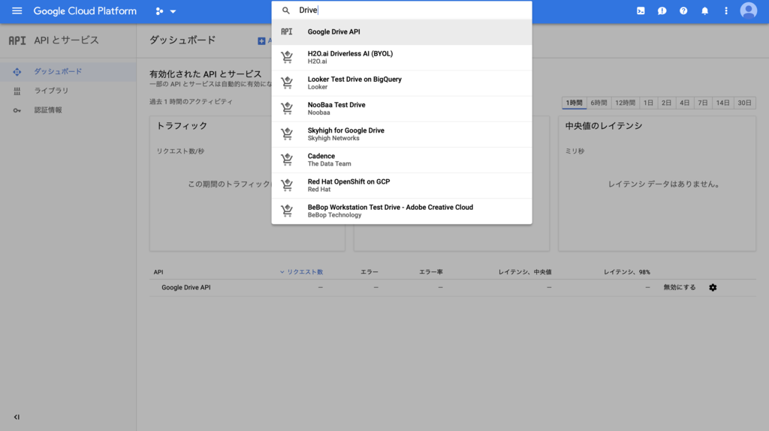
Task: Click marketplace cart icon beside BeBop result
Action: coord(287,211)
